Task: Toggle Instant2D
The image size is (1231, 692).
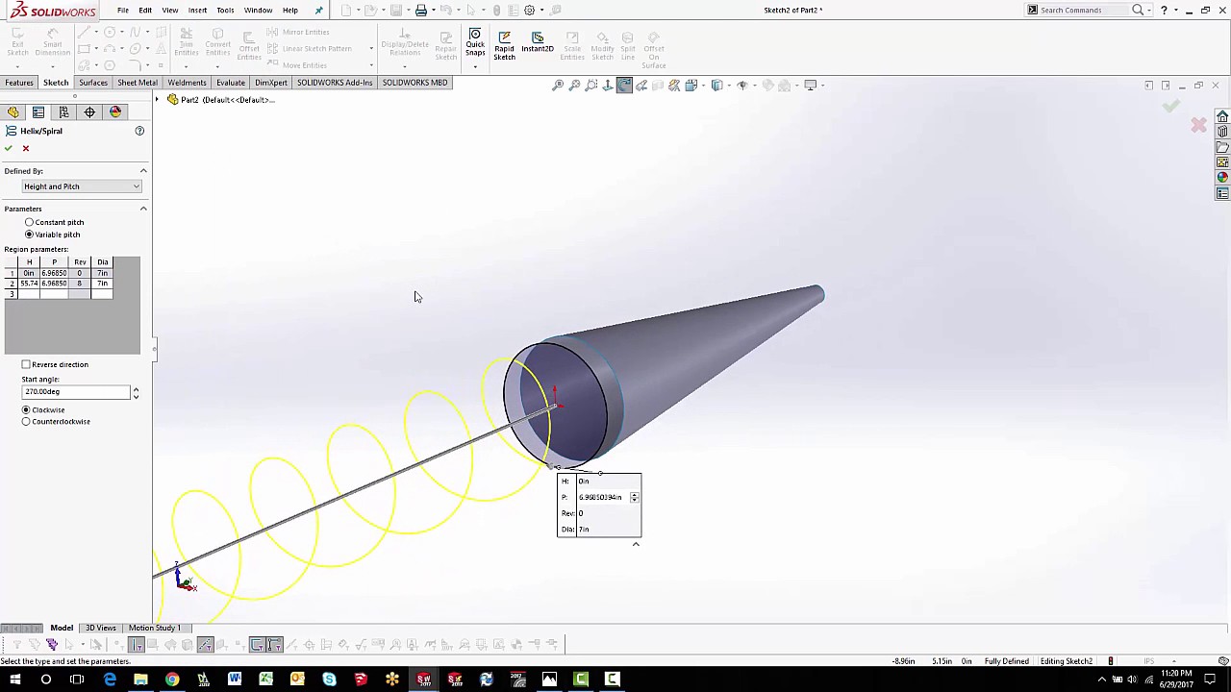Action: click(538, 42)
